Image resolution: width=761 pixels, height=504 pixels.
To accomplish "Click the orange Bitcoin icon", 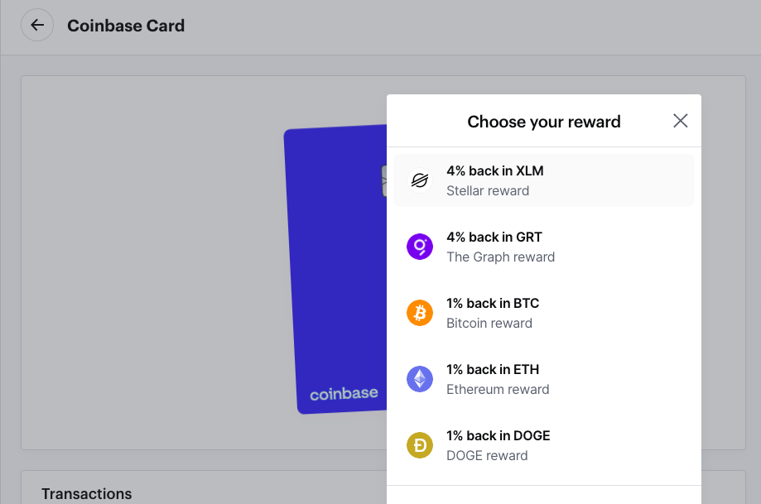I will [420, 313].
